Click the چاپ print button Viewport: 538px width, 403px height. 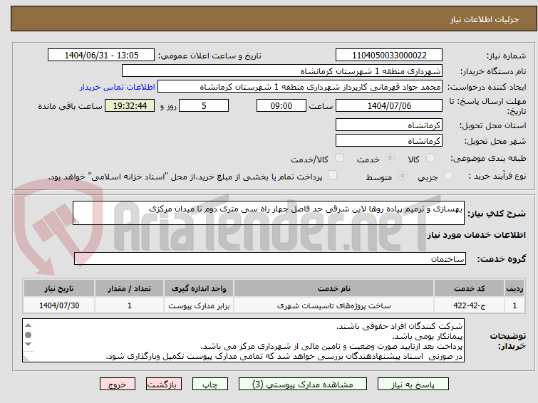pos(210,384)
